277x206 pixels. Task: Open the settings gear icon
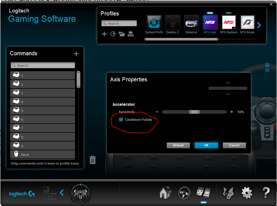pyautogui.click(x=247, y=193)
